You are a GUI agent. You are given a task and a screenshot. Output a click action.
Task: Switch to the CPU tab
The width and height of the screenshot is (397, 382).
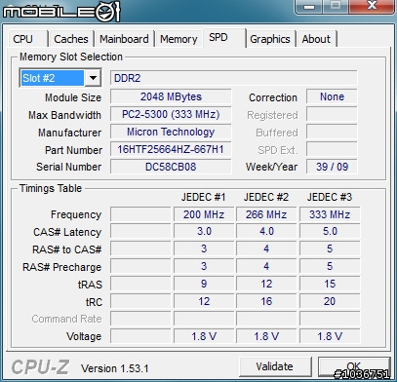point(27,39)
